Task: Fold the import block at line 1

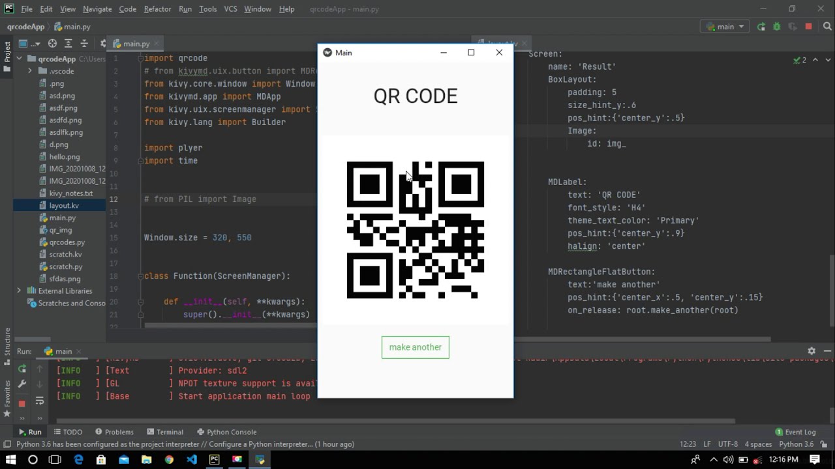Action: pyautogui.click(x=140, y=58)
